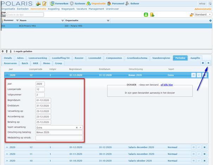Open the pie chart dashboard icon
Viewport: 213px width, 165px height.
pos(38,4)
